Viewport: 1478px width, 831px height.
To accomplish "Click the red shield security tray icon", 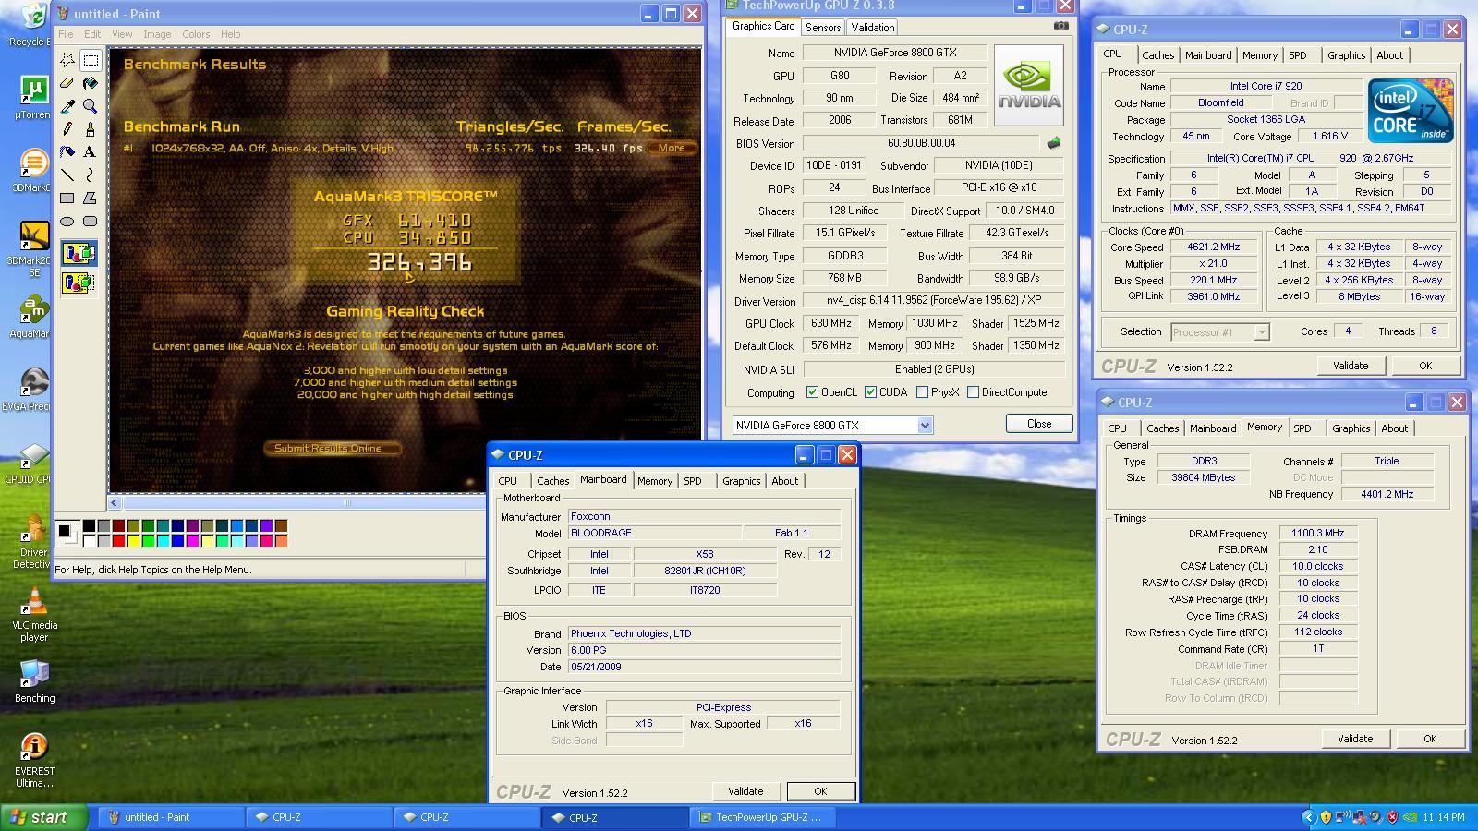I will point(1393,817).
